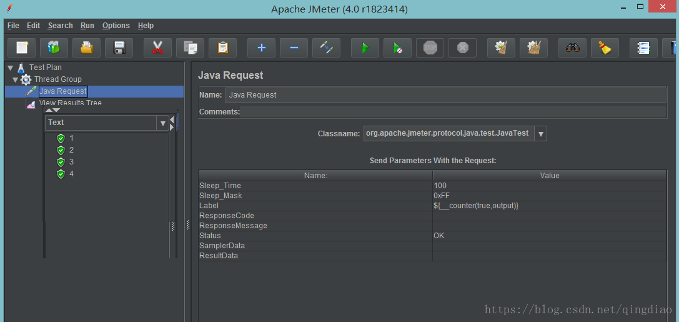Select Thread Group label in the tree

58,79
